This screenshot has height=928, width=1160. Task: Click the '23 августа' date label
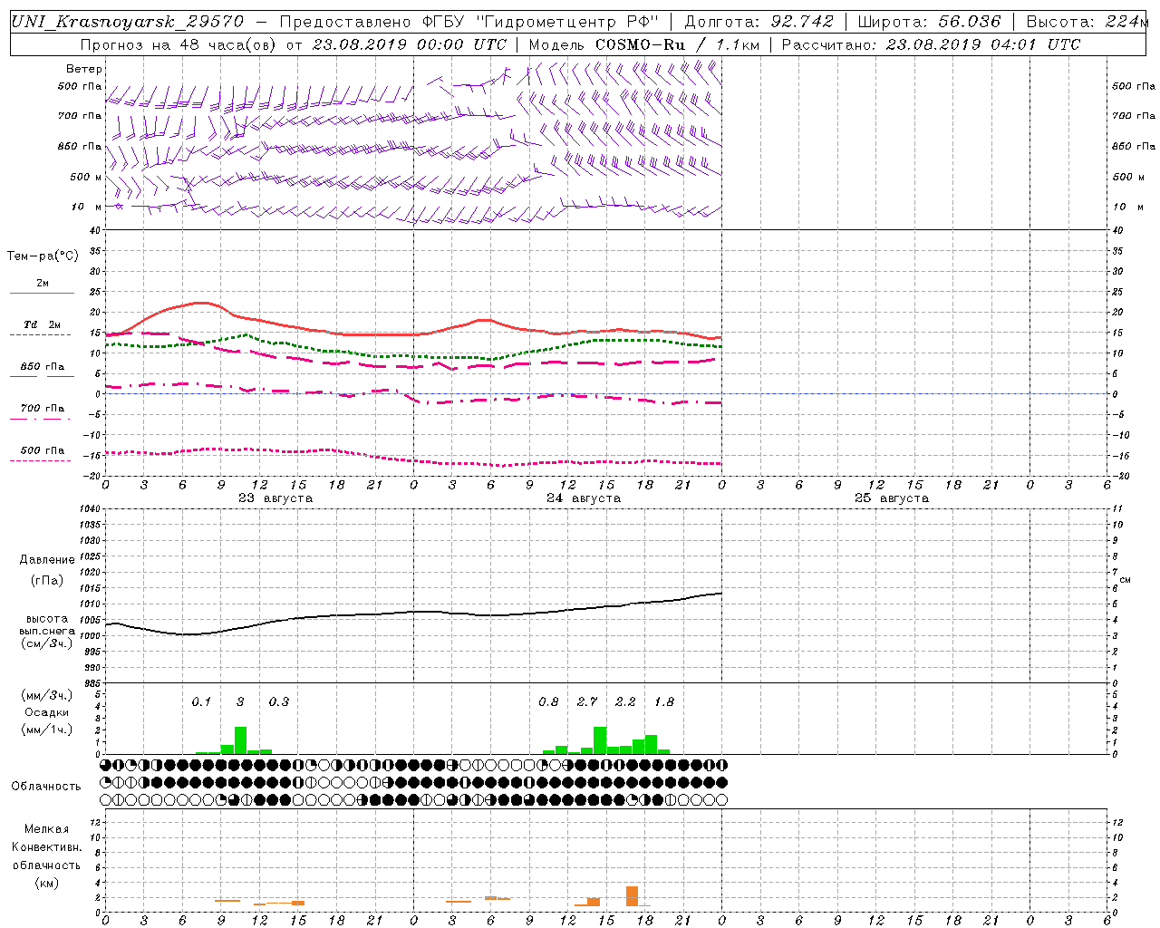click(x=275, y=498)
